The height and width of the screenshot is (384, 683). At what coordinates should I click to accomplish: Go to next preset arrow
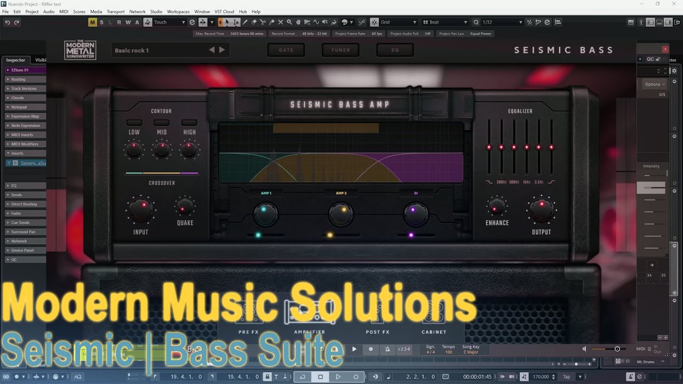click(222, 50)
